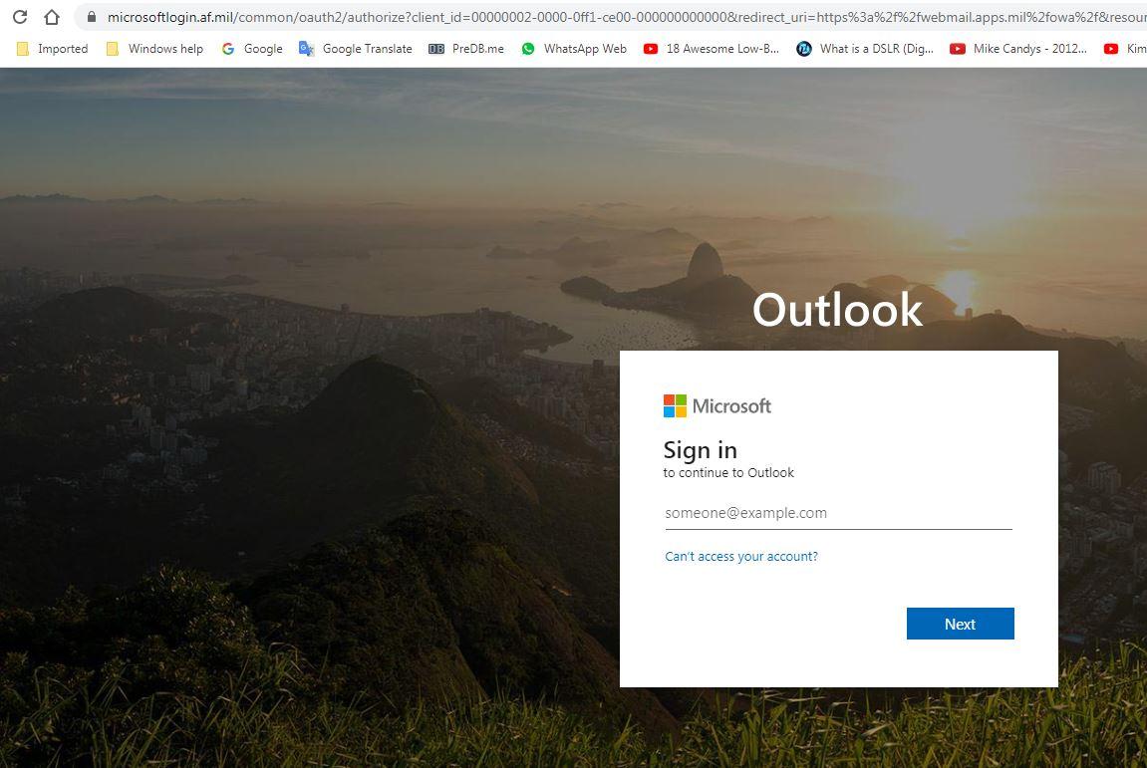
Task: Click the URL in the address bar
Action: click(626, 16)
